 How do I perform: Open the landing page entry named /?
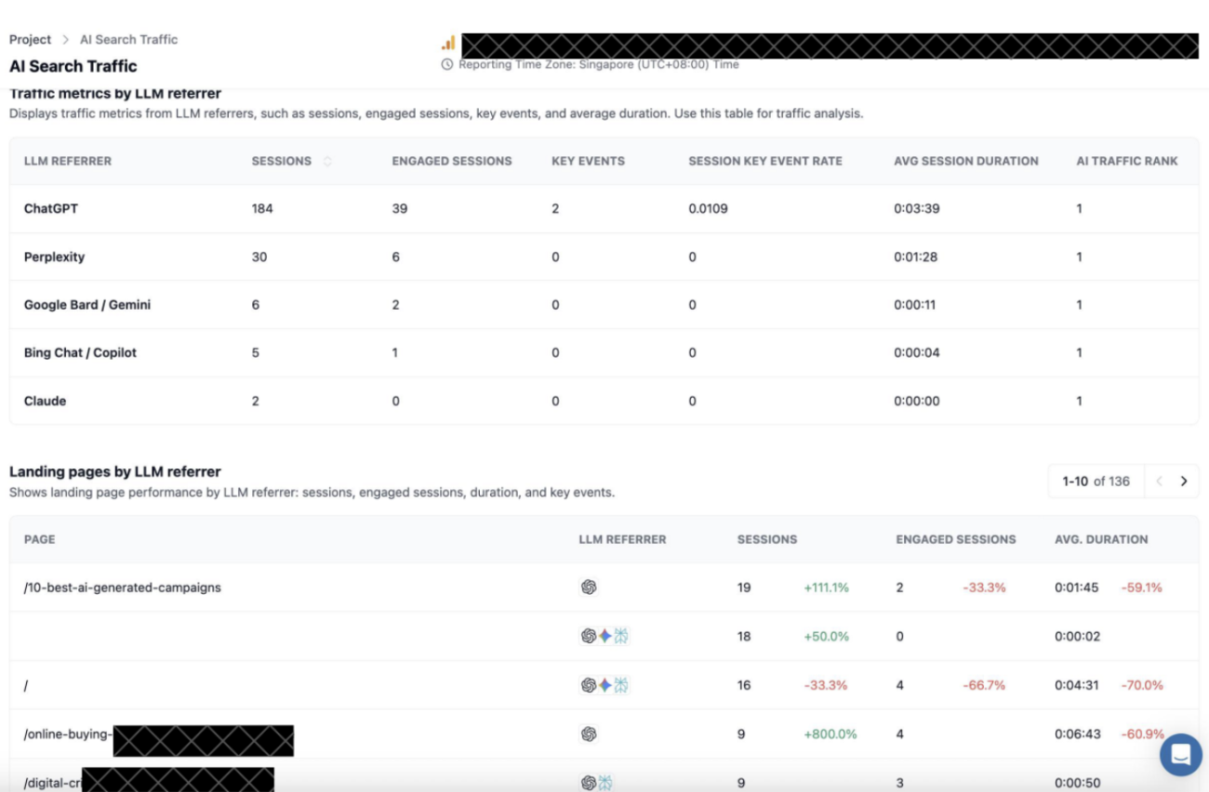26,685
